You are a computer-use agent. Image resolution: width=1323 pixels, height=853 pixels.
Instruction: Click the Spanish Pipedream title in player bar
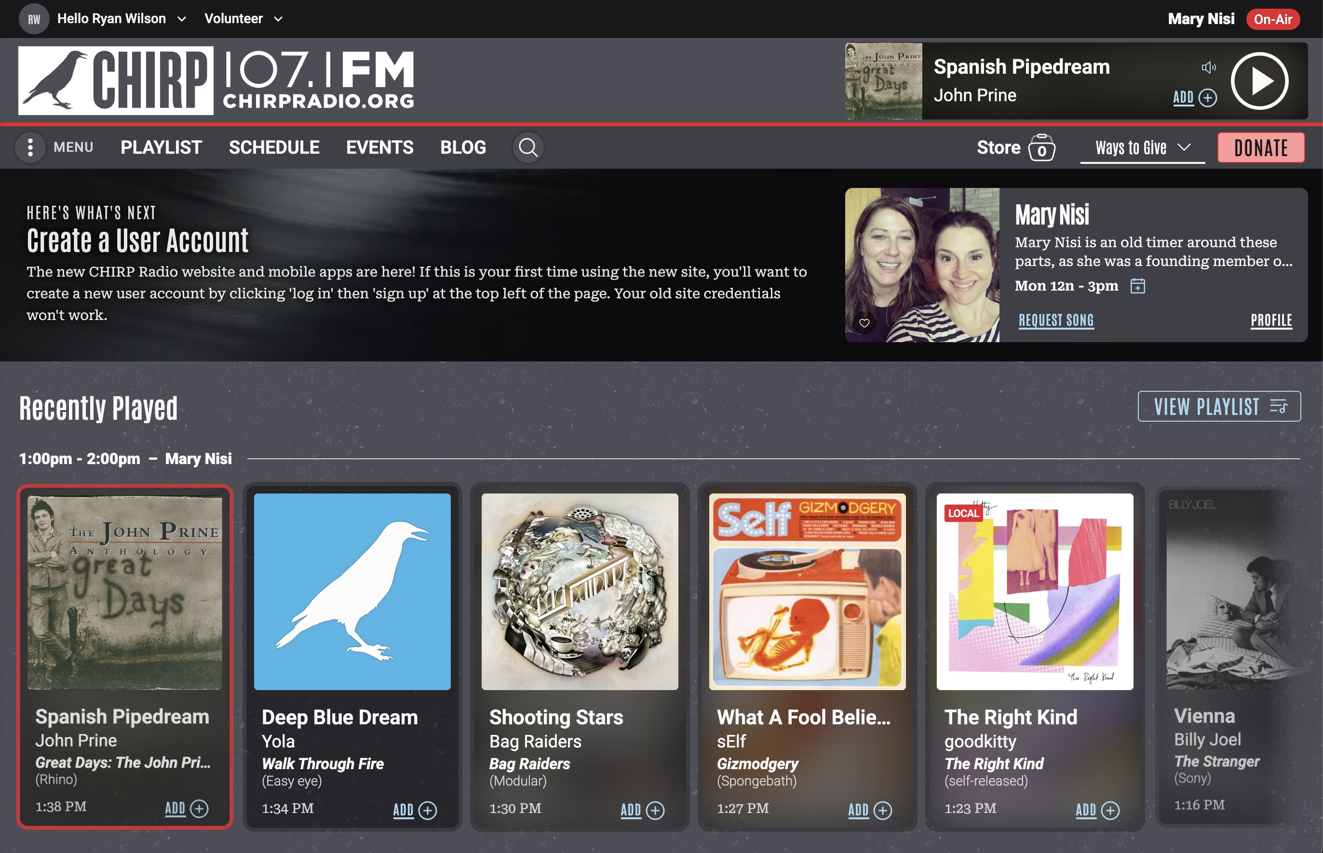pos(1022,67)
